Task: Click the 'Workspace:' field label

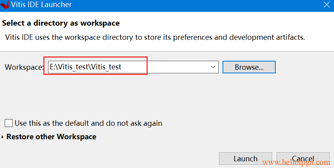Action: pos(24,67)
